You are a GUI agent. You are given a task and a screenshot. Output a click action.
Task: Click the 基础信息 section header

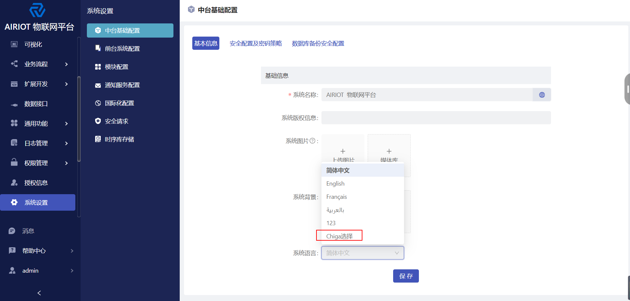406,75
